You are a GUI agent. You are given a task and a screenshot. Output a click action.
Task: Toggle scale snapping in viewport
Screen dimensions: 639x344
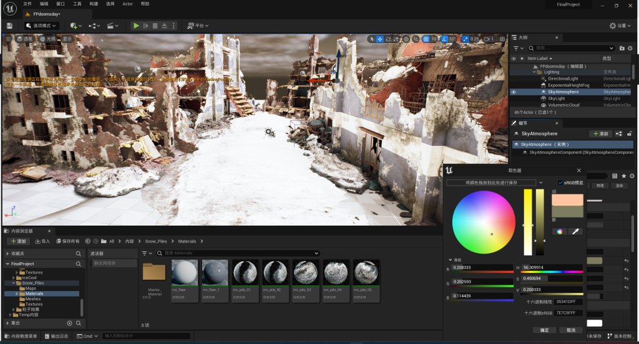tap(465, 39)
